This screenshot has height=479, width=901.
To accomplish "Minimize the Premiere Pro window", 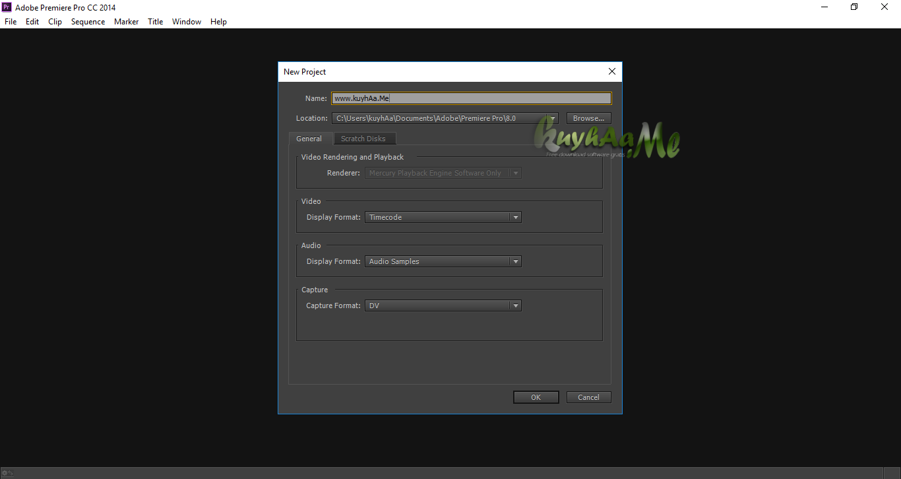I will pyautogui.click(x=825, y=7).
